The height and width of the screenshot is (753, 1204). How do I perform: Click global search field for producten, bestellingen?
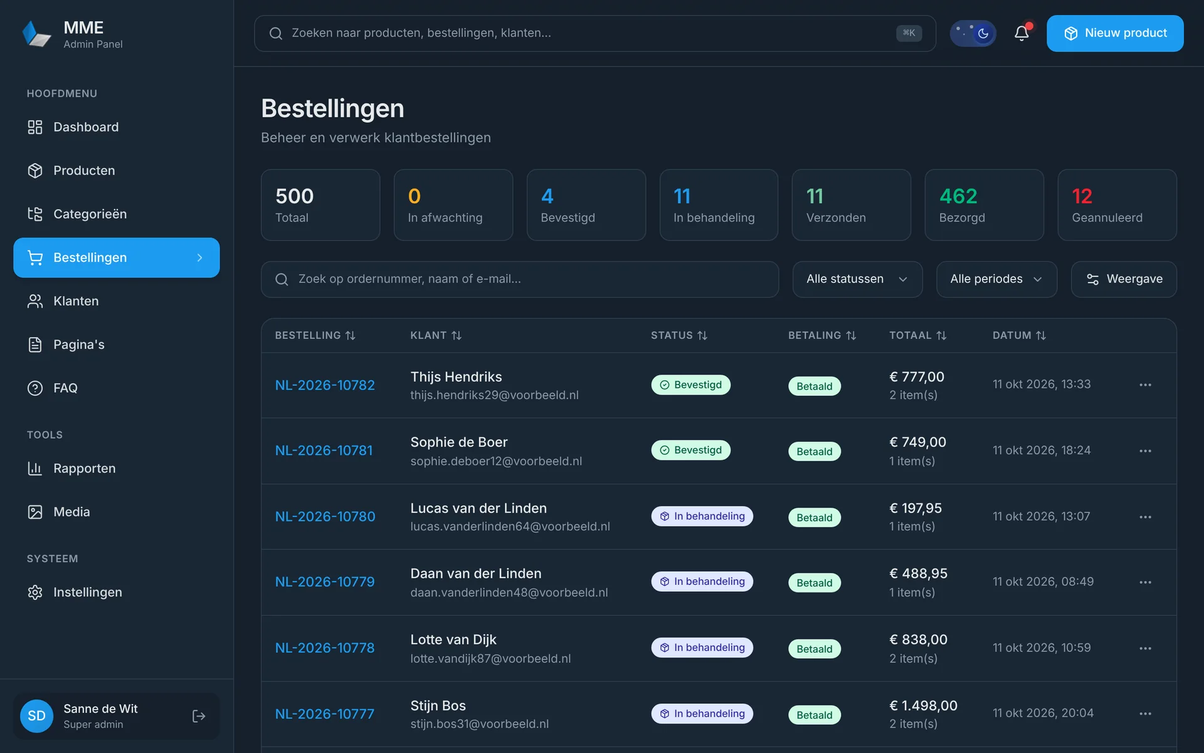click(594, 33)
